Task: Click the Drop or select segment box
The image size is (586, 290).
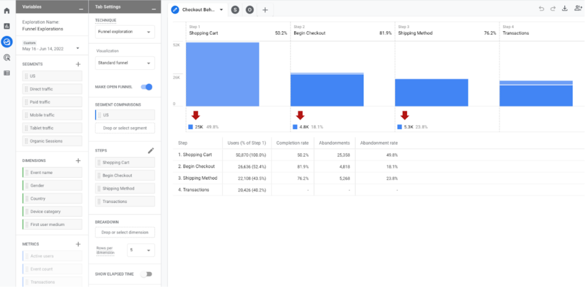Action: [x=125, y=128]
